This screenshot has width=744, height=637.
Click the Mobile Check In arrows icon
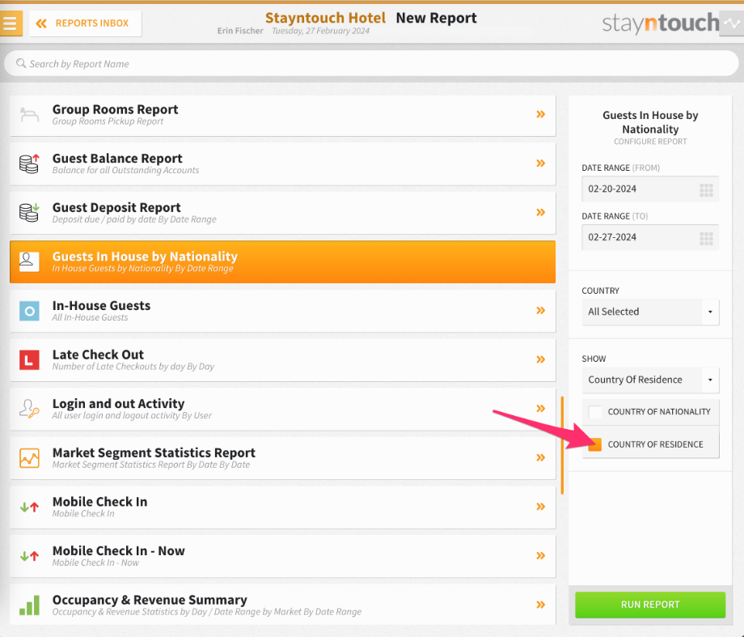[29, 507]
